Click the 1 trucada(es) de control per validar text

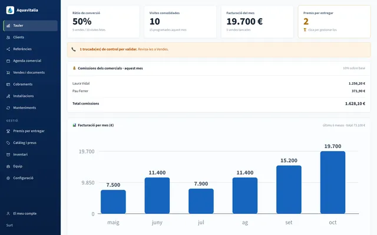coord(108,49)
